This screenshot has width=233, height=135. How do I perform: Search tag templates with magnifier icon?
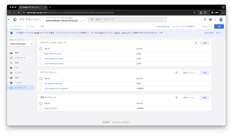[176, 73]
